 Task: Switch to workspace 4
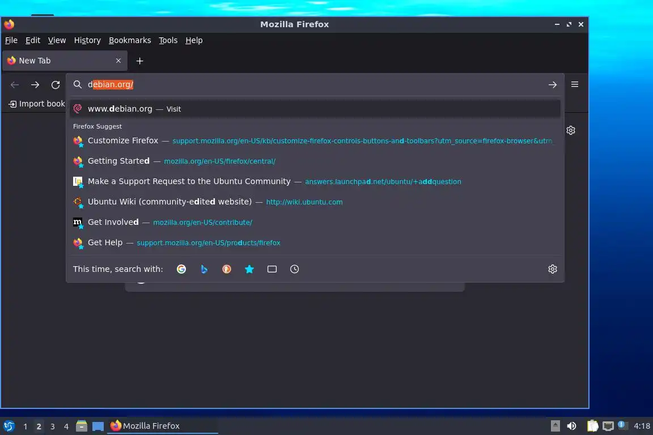(x=66, y=427)
